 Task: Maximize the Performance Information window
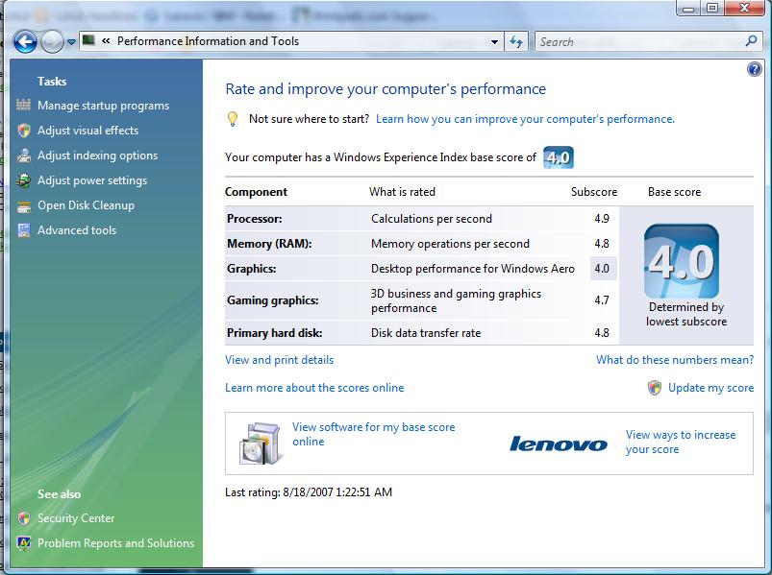[712, 9]
